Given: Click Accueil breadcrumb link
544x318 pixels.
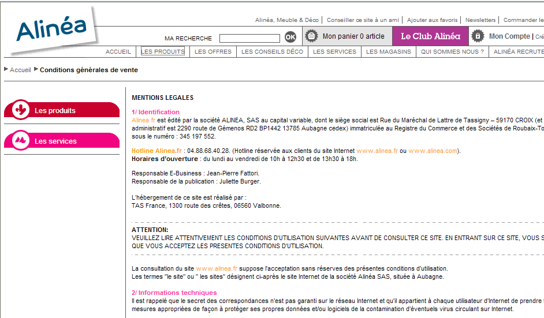Looking at the screenshot, I should tap(20, 70).
